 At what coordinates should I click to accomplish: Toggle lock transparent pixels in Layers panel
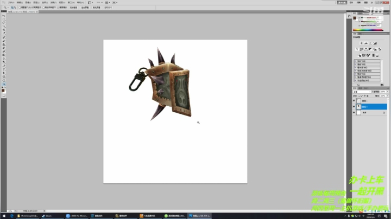click(360, 96)
